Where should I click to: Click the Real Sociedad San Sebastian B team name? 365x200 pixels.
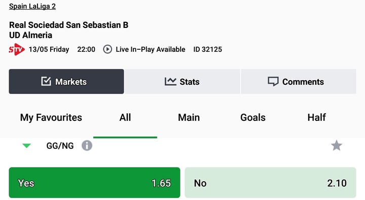[x=68, y=25]
